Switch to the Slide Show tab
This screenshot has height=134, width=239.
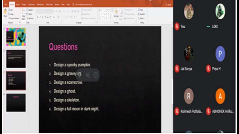[x=49, y=4]
